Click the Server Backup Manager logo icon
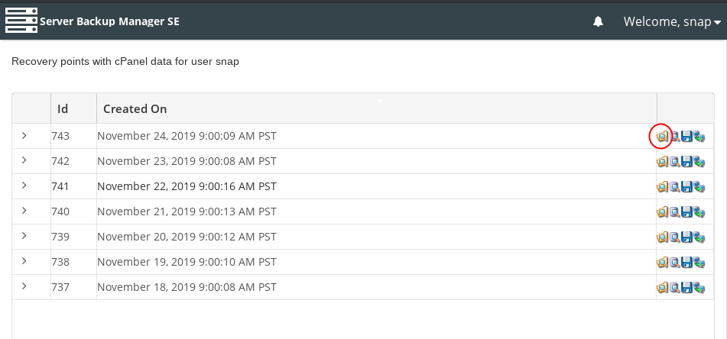 21,21
